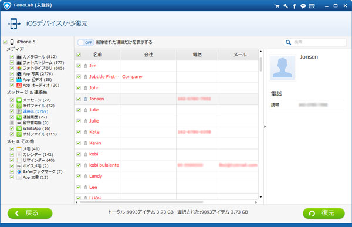Click the list scroll down arrow
This screenshot has width=352, height=227.
click(261, 197)
